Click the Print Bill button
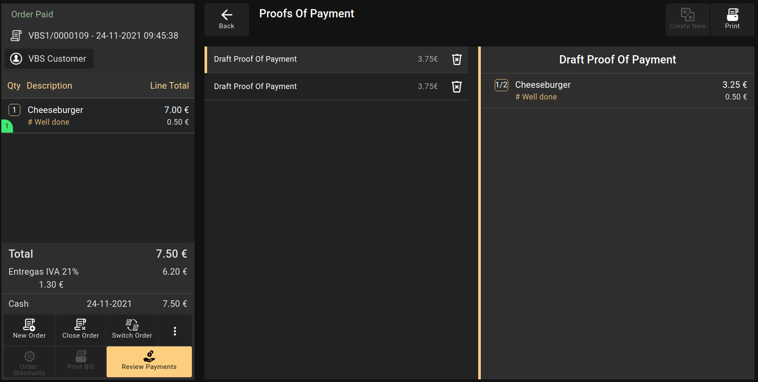 80,361
